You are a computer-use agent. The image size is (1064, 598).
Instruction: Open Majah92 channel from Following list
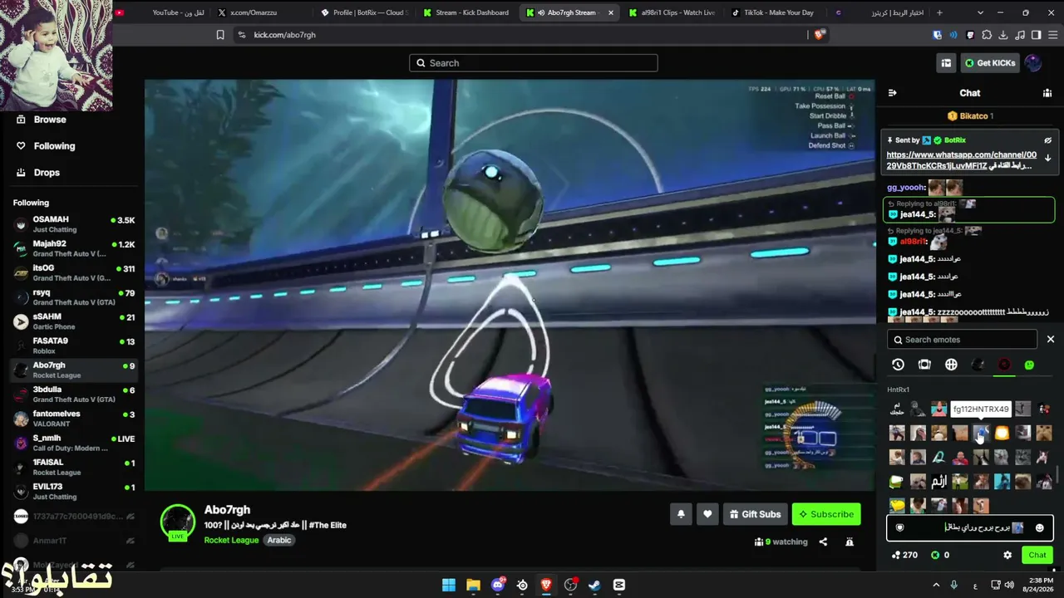(74, 248)
